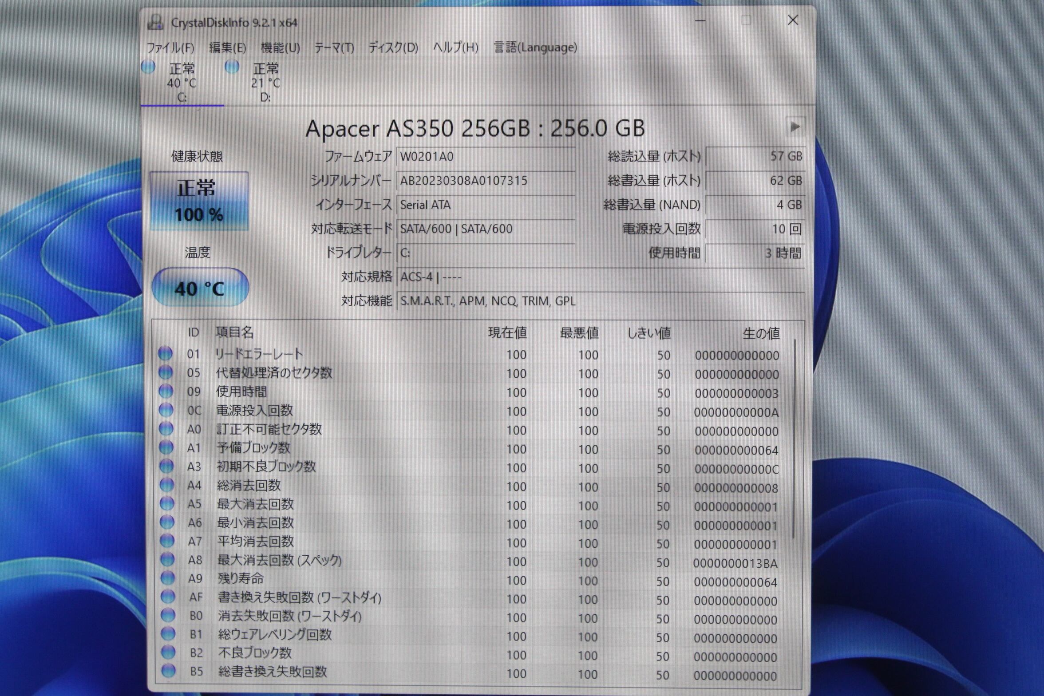
Task: Click the blue status circle of disk C:
Action: pyautogui.click(x=148, y=67)
